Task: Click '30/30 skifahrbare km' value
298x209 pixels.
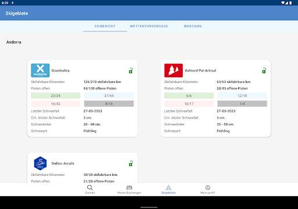Action: pos(100,175)
